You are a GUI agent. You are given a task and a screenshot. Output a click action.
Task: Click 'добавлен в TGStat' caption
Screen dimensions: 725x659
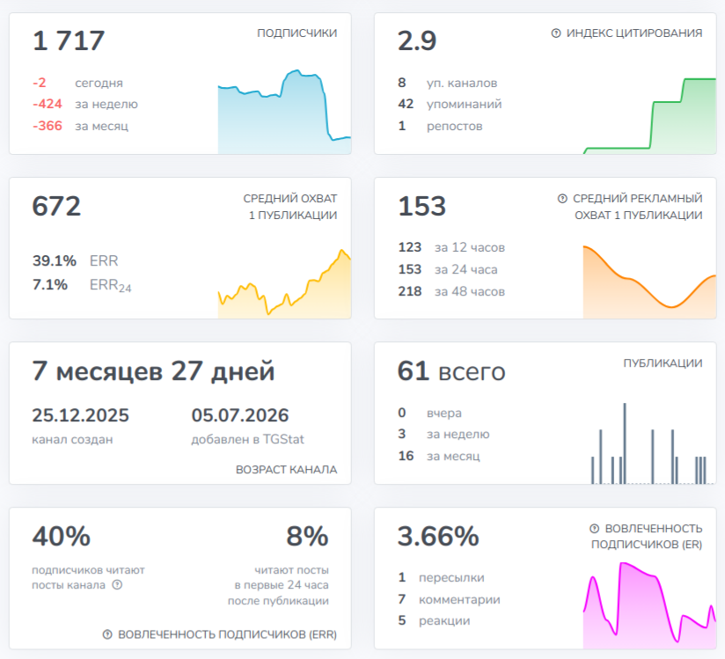point(248,439)
